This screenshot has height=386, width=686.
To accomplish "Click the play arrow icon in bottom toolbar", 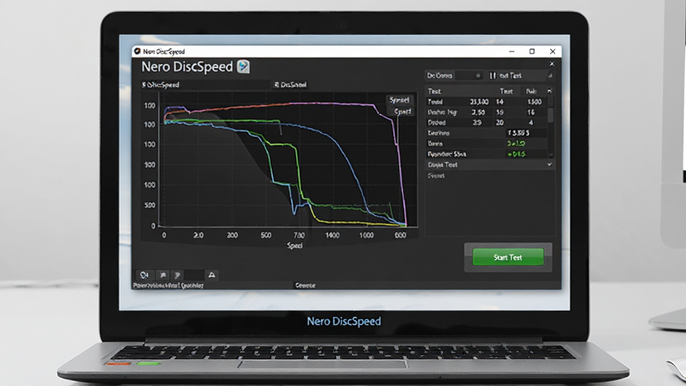I will pos(177,275).
